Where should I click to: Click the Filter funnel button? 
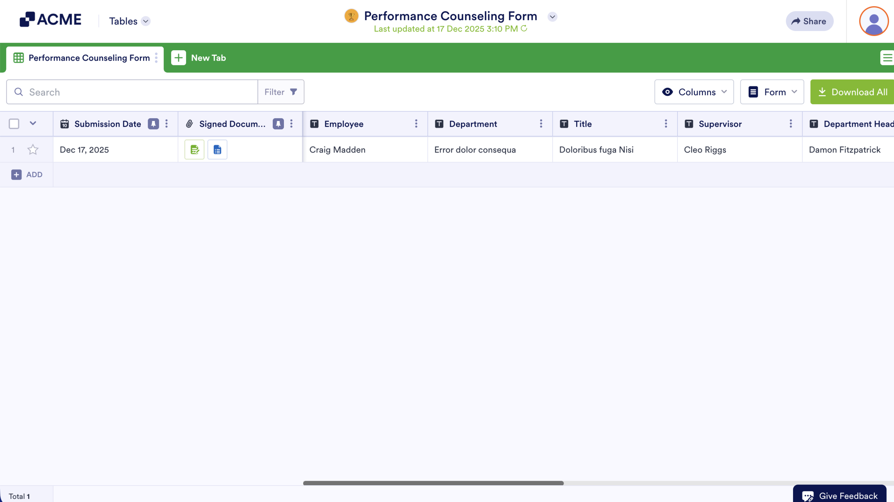[280, 92]
